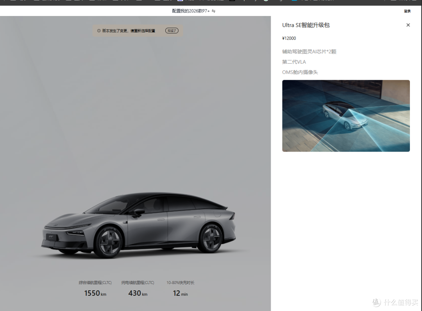The height and width of the screenshot is (311, 422).
Task: Click the 登录 login link
Action: (x=407, y=11)
